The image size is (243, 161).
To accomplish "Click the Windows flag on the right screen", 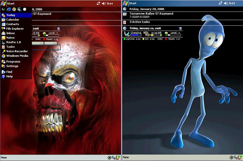I will tap(125, 3).
